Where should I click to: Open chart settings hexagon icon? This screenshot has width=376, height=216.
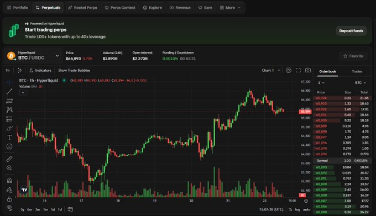coord(289,70)
